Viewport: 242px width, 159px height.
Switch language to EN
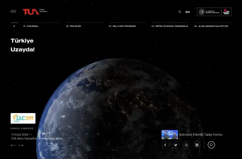click(x=188, y=12)
